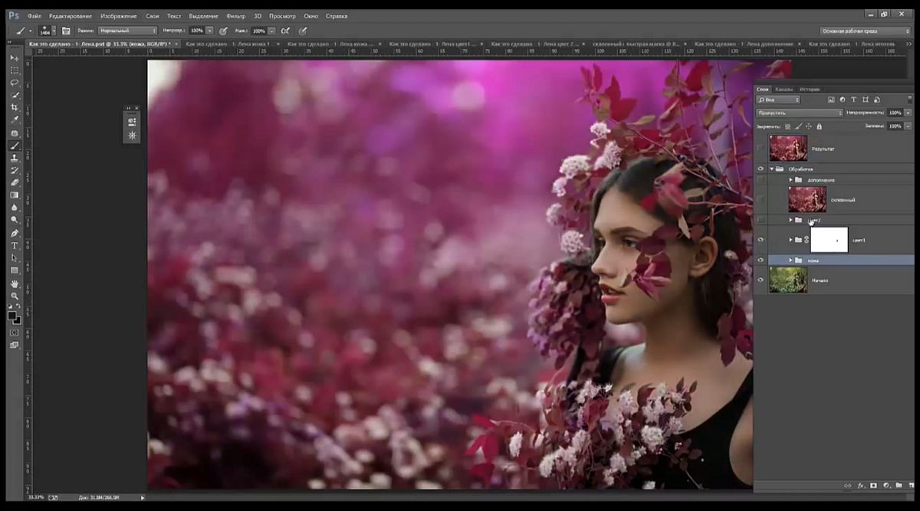The height and width of the screenshot is (511, 920).
Task: Collapse the Обработка group
Action: click(x=772, y=169)
